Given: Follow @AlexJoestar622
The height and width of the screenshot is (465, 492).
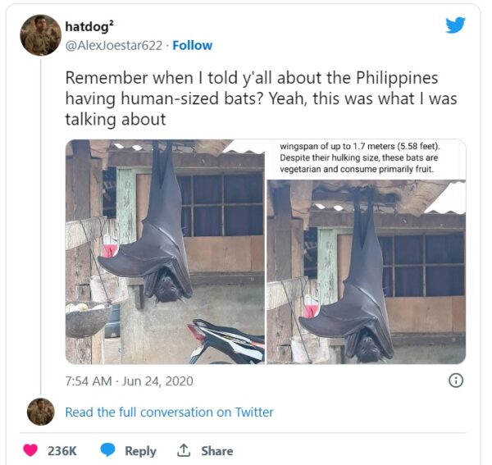Looking at the screenshot, I should coord(193,45).
